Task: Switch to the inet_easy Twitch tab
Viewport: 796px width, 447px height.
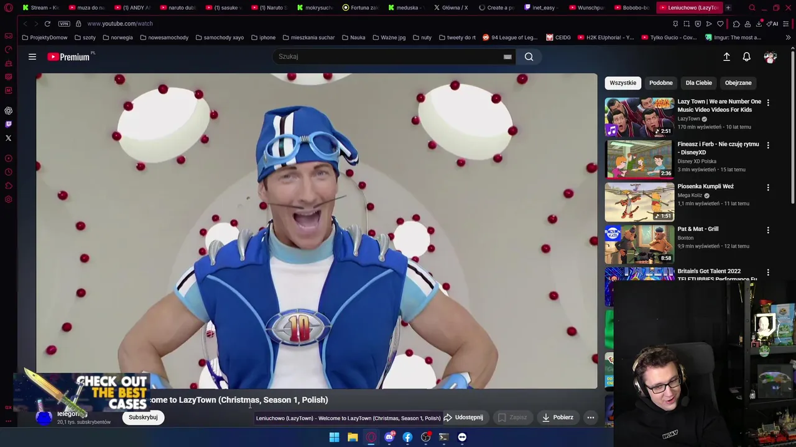Action: [x=540, y=7]
